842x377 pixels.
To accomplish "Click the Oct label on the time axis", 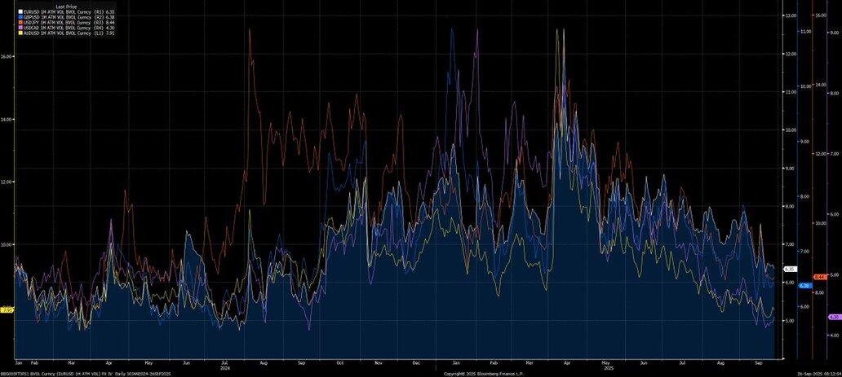I will (x=340, y=363).
